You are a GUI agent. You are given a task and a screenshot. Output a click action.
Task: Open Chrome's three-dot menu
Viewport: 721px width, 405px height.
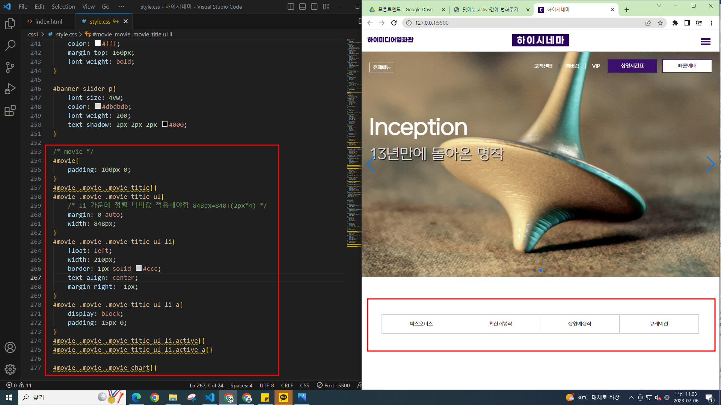pyautogui.click(x=711, y=23)
